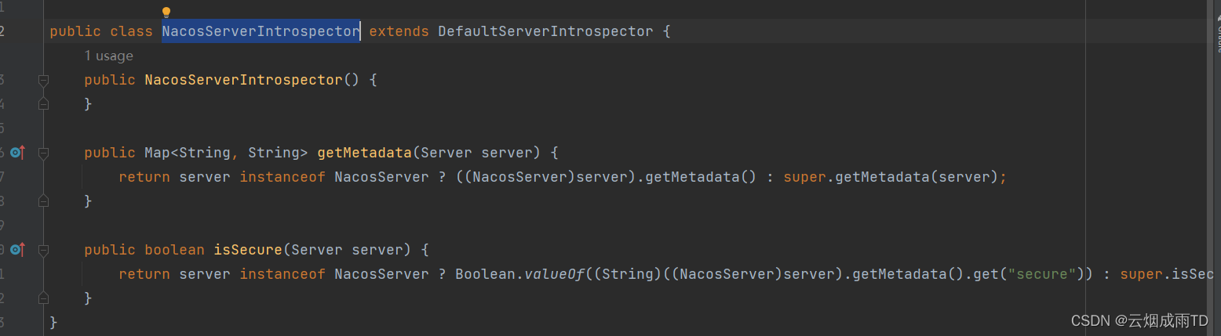
Task: Collapse the getMetadata method fold marker
Action: pos(43,153)
